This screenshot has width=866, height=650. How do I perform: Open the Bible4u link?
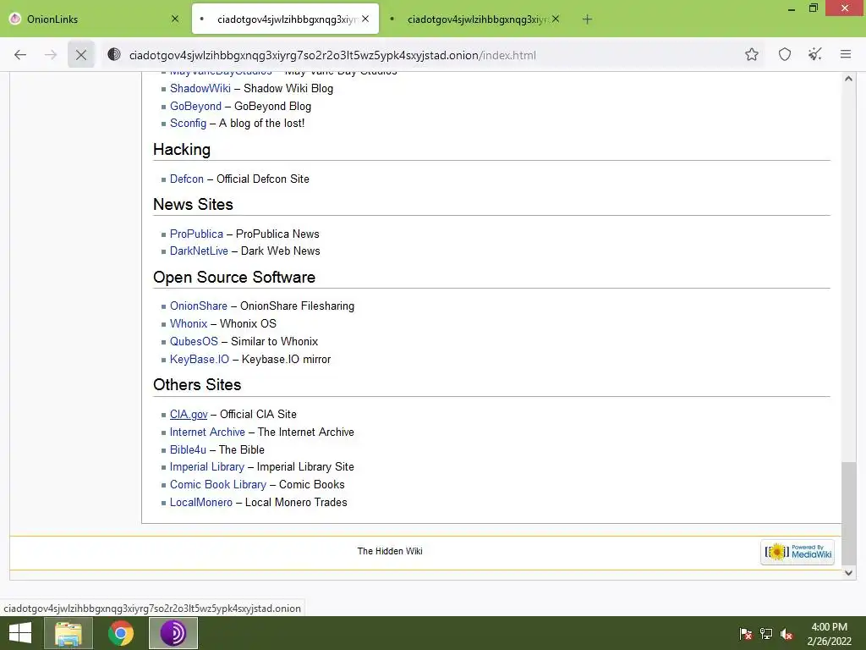pyautogui.click(x=188, y=450)
